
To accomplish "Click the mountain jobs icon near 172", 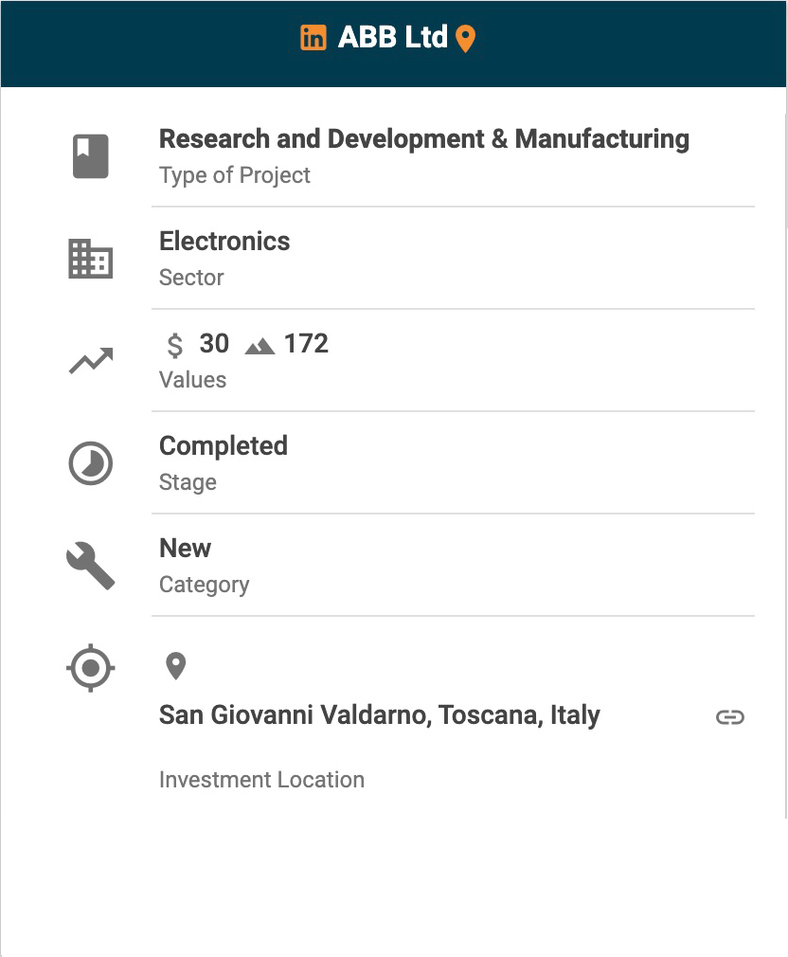I will (x=260, y=346).
